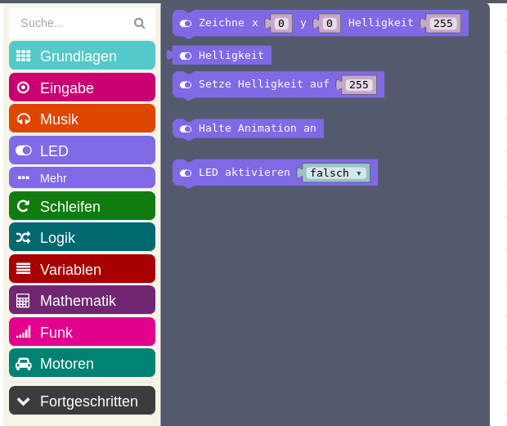Click toggle icon on Halte Animation an block
Screen dimensions: 507x426
186,129
